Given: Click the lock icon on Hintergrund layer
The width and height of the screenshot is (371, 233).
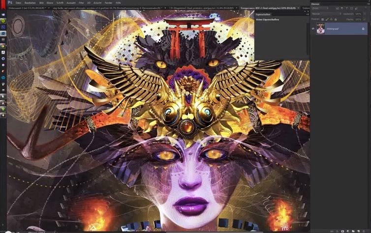Looking at the screenshot, I should tap(363, 29).
